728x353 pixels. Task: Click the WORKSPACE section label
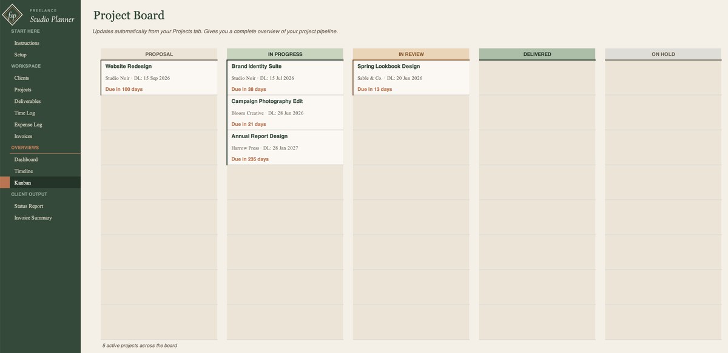click(x=26, y=66)
